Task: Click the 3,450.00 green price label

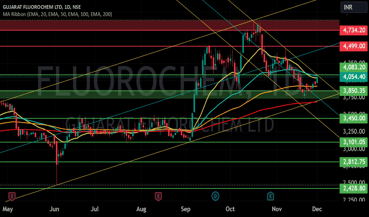Action: click(x=354, y=118)
